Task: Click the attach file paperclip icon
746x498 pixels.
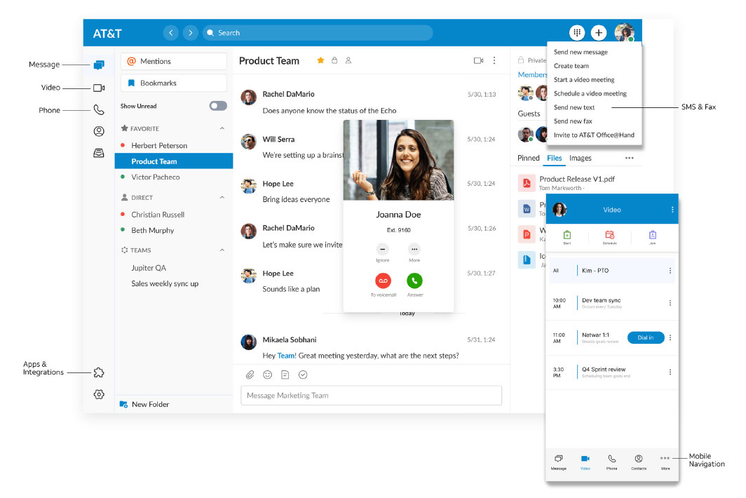Action: (x=250, y=375)
